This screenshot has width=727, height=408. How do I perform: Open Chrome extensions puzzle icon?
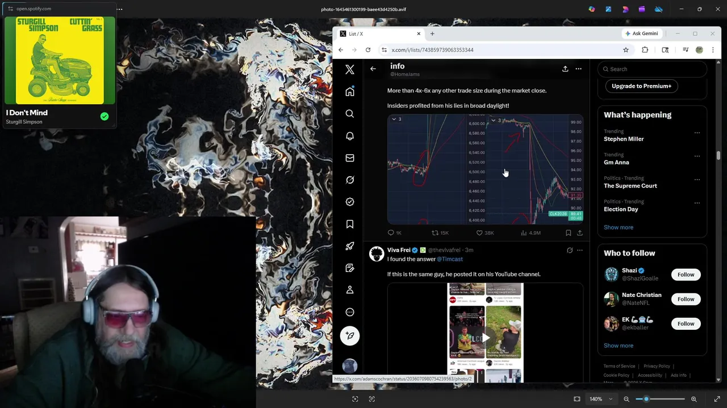(x=645, y=50)
